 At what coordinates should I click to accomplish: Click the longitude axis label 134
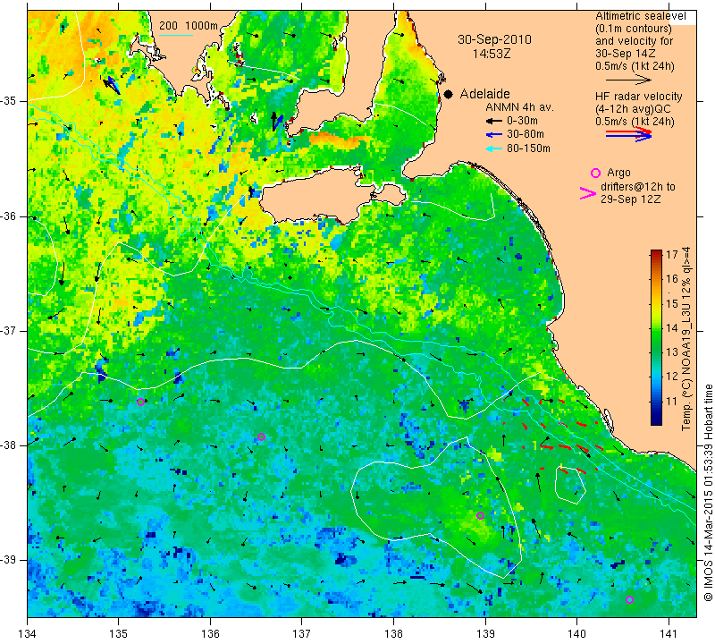pyautogui.click(x=28, y=634)
